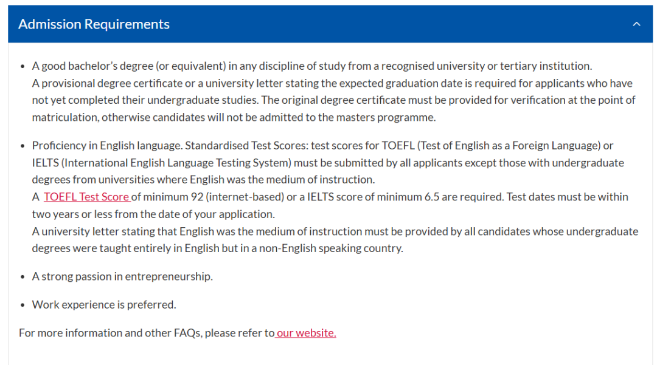Click the bullet beside Work experience is preferred
The width and height of the screenshot is (657, 365).
[23, 305]
